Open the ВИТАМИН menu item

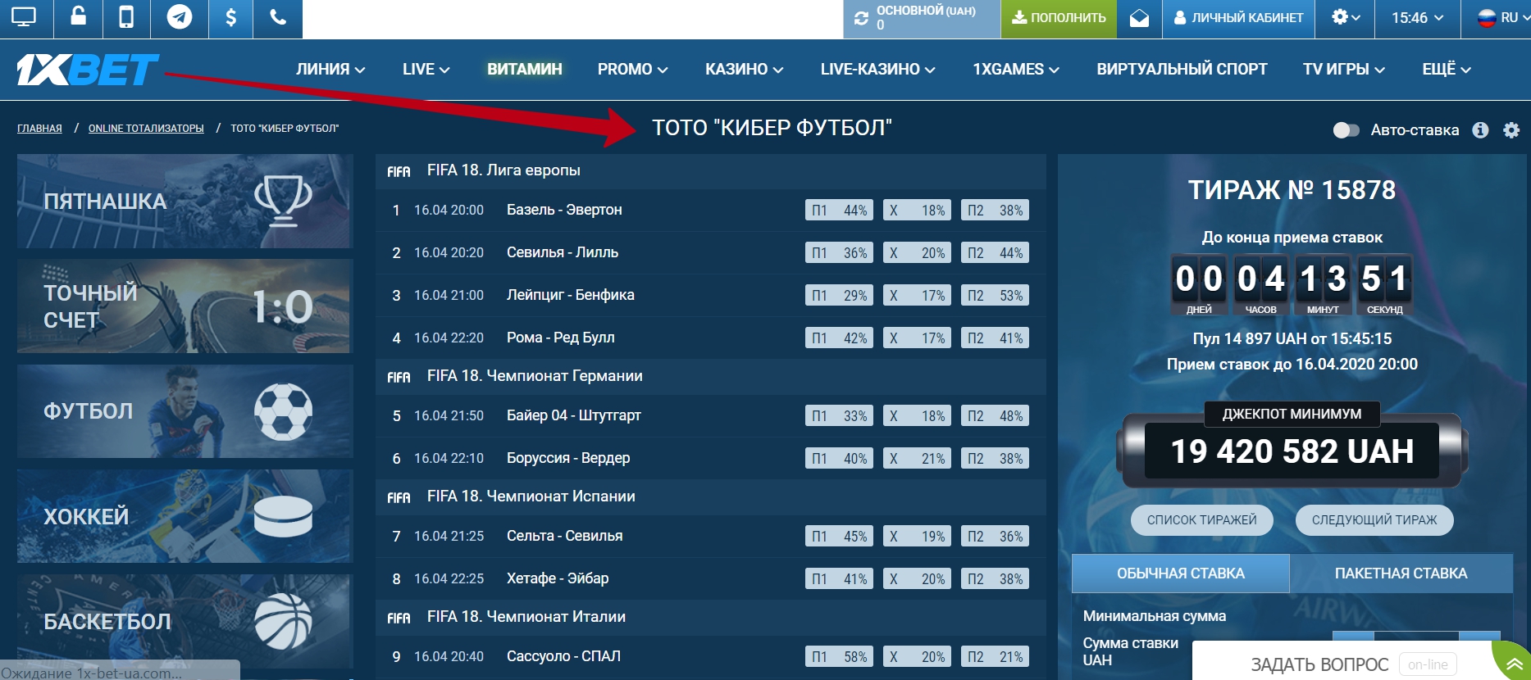525,70
